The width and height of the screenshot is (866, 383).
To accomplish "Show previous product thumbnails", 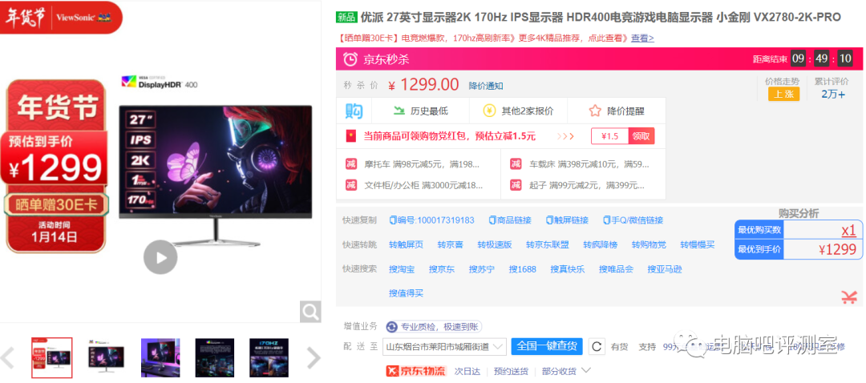I will point(7,358).
